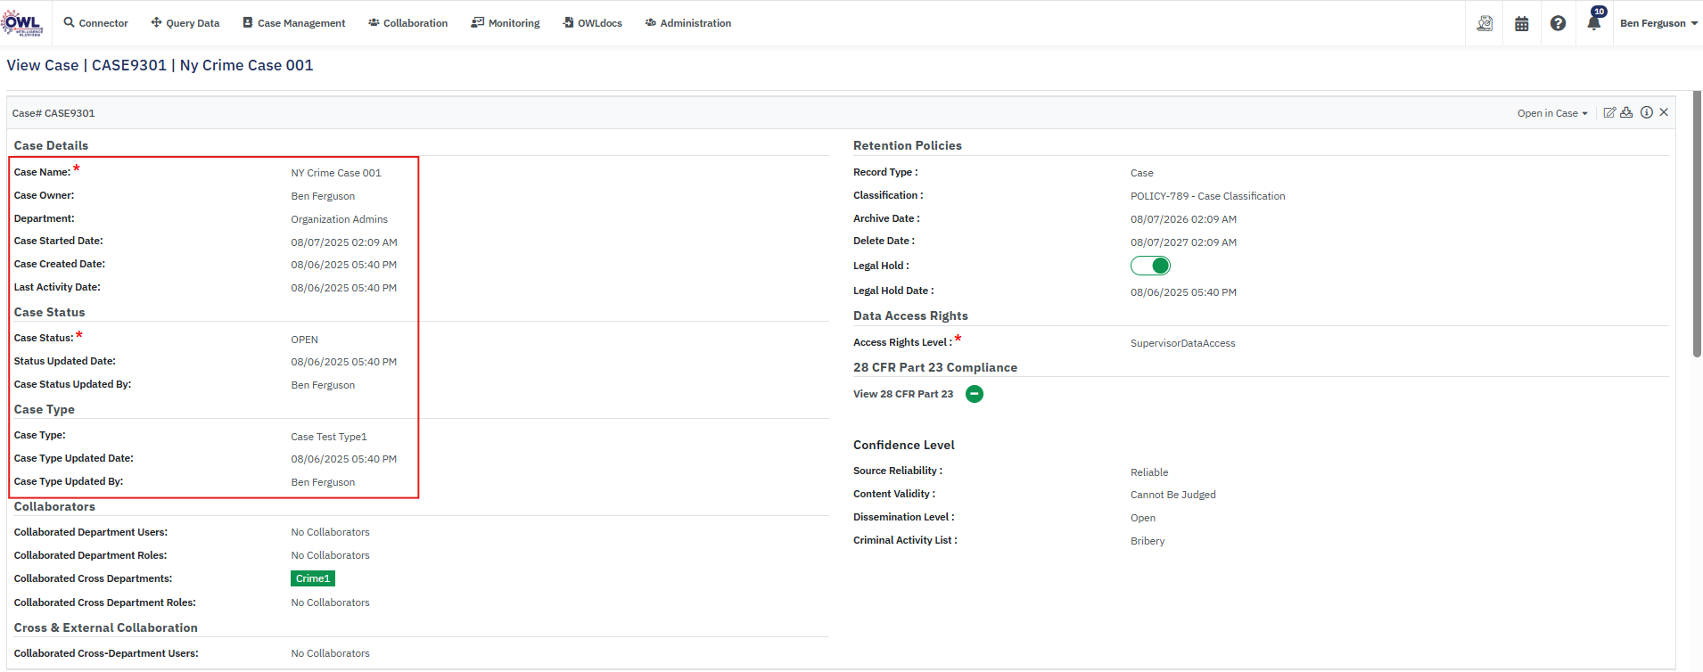
Task: Open the approval stamp document icon
Action: point(1485,23)
